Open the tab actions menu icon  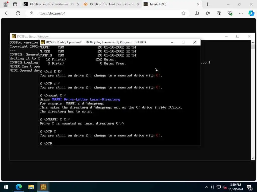15,4
